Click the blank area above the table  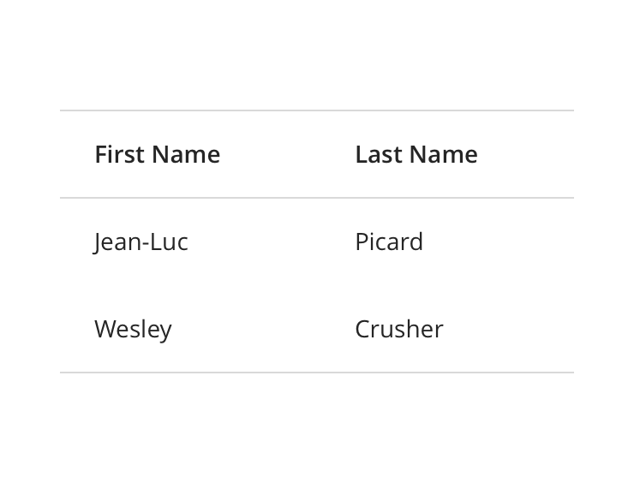click(x=317, y=51)
